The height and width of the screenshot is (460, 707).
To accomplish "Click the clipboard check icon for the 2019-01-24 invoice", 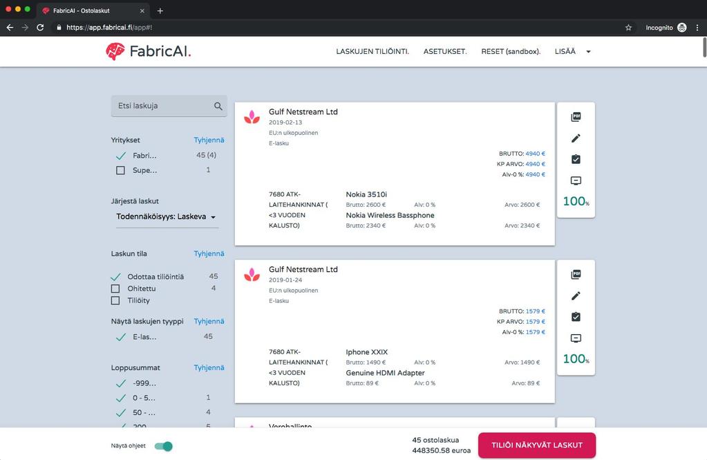I will pos(576,317).
